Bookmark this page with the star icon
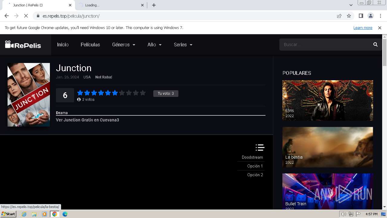 [349, 16]
